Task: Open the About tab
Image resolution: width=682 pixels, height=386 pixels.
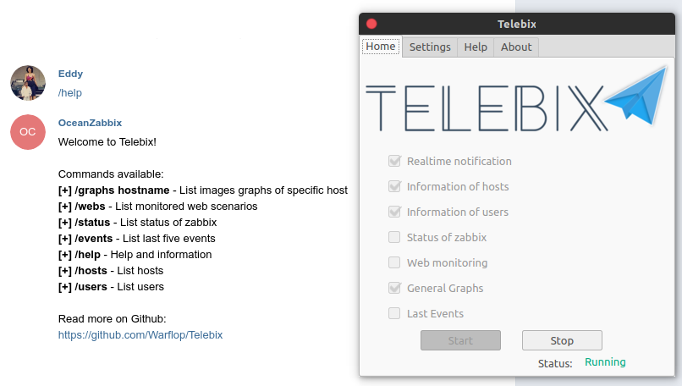Action: pyautogui.click(x=516, y=47)
